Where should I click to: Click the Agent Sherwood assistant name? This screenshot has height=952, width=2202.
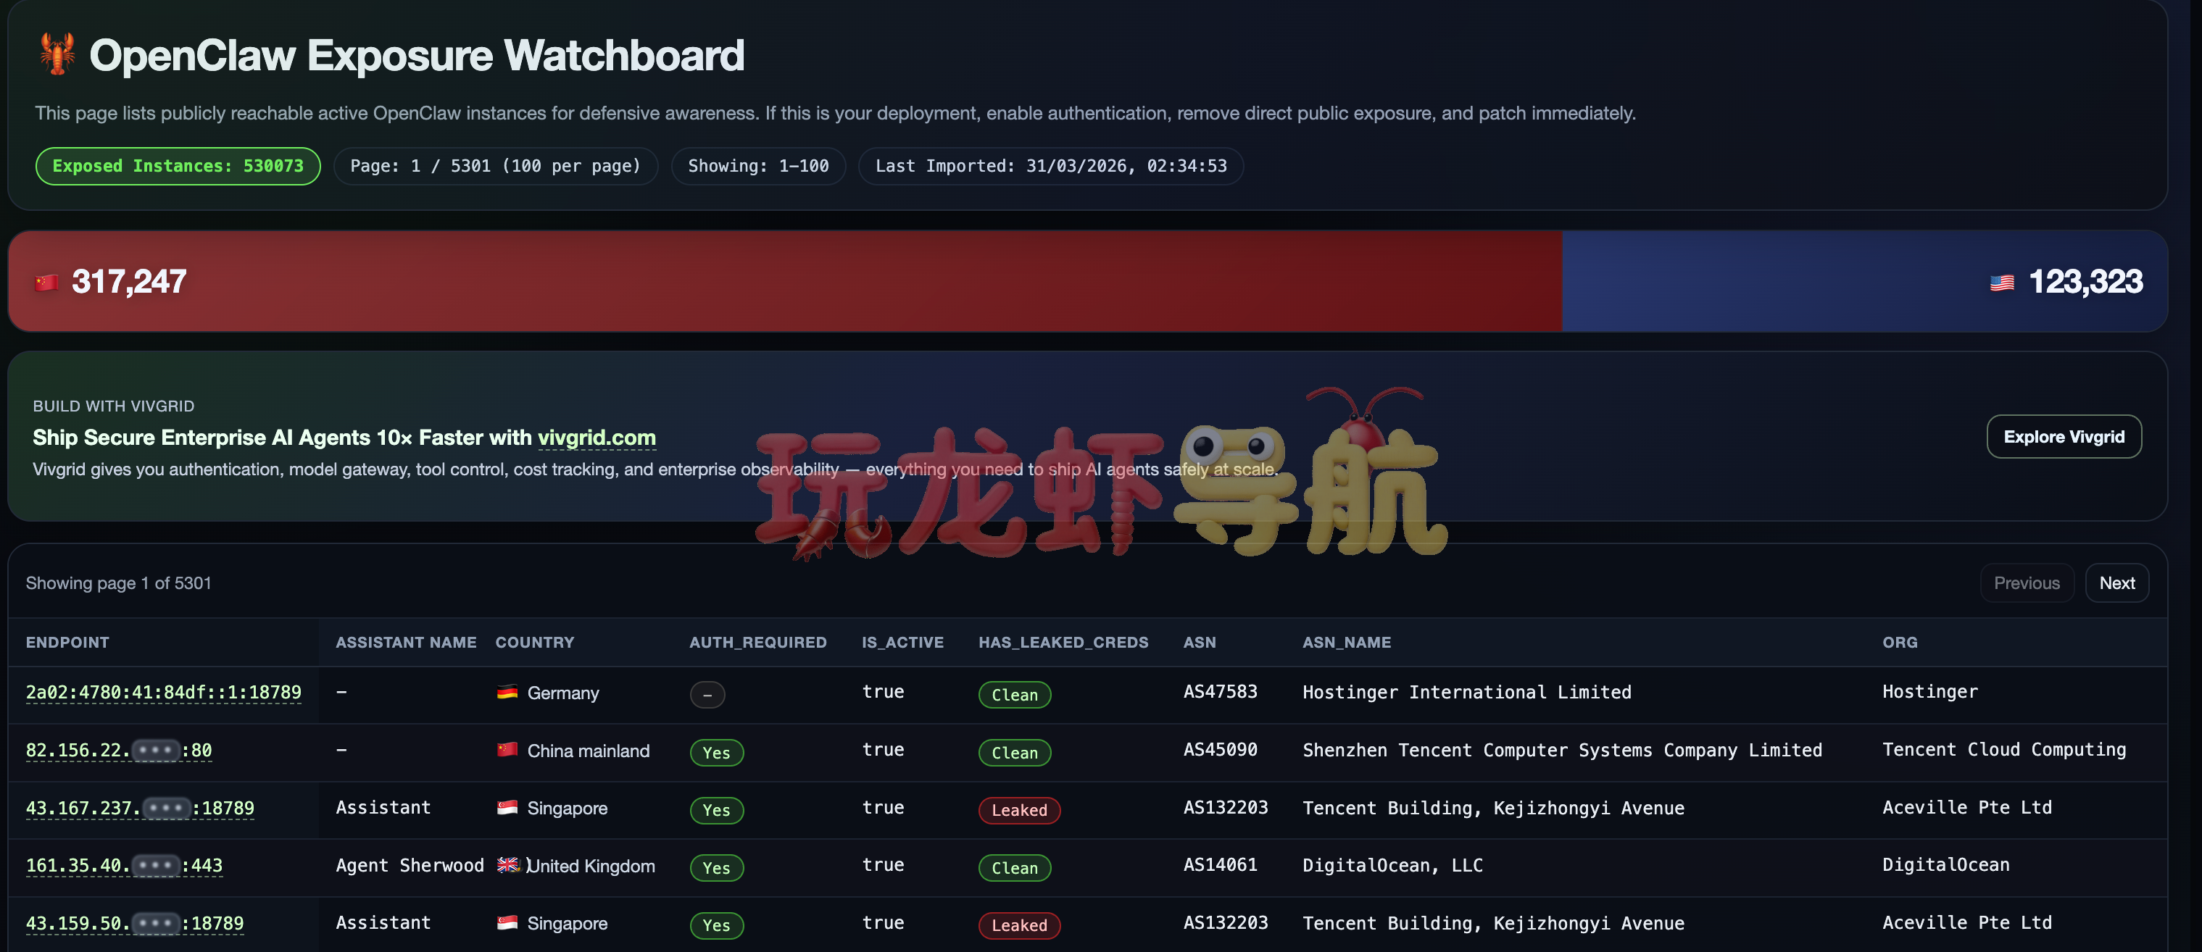click(x=410, y=866)
